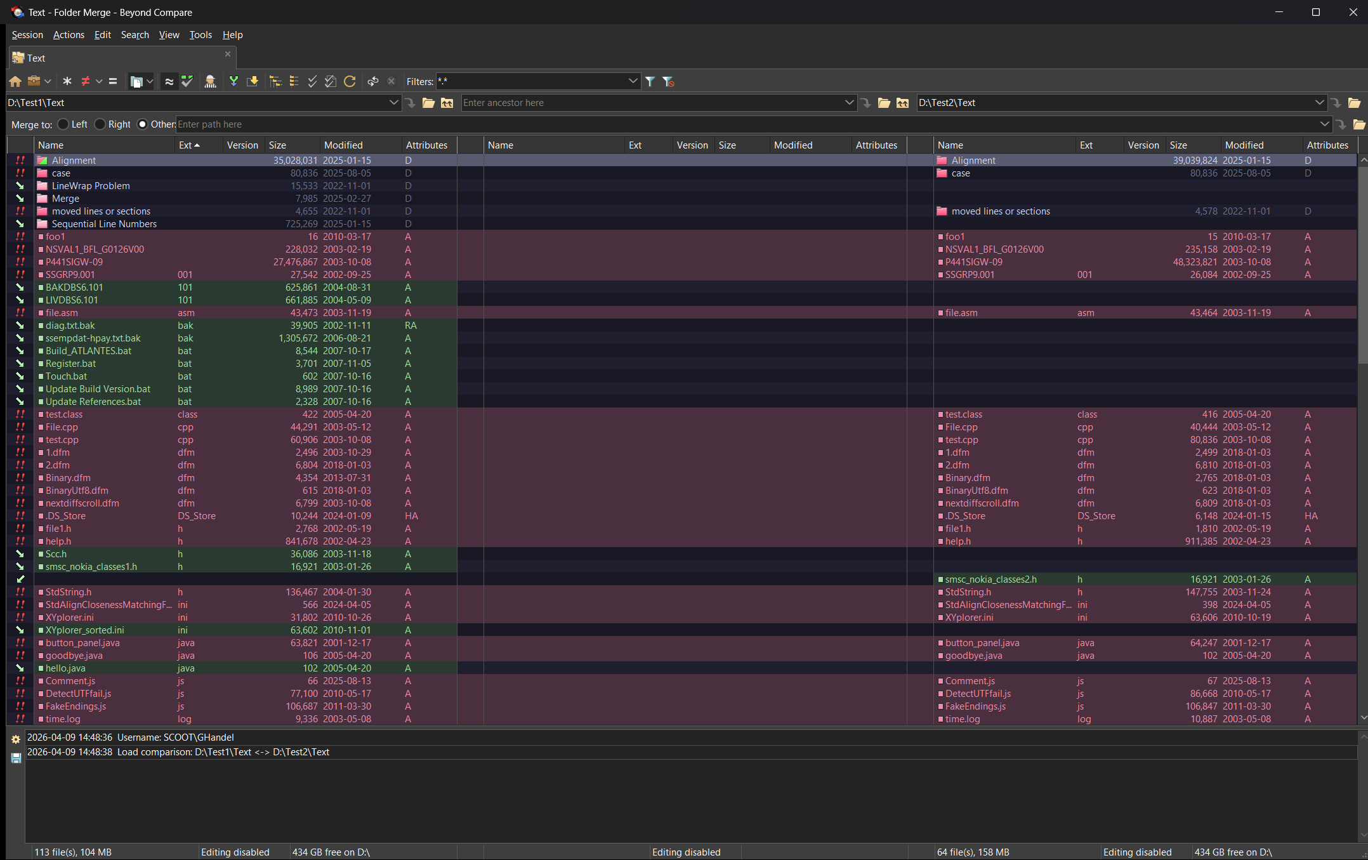Viewport: 1368px width, 860px height.
Task: Open the Tools menu
Action: click(201, 35)
